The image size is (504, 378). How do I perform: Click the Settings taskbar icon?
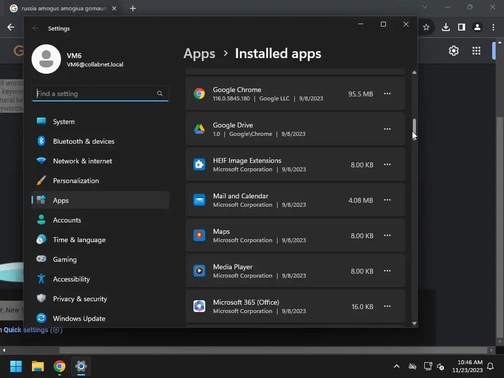click(81, 366)
